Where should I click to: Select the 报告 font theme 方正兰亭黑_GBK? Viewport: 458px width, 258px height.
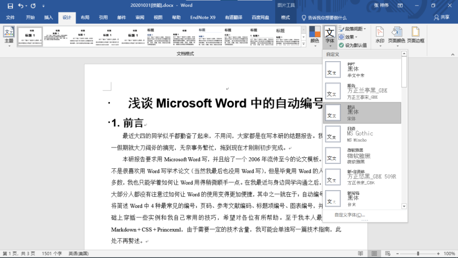click(x=362, y=91)
